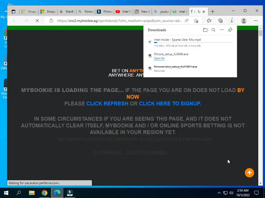View site information lock icon
265x198 pixels.
click(51, 21)
